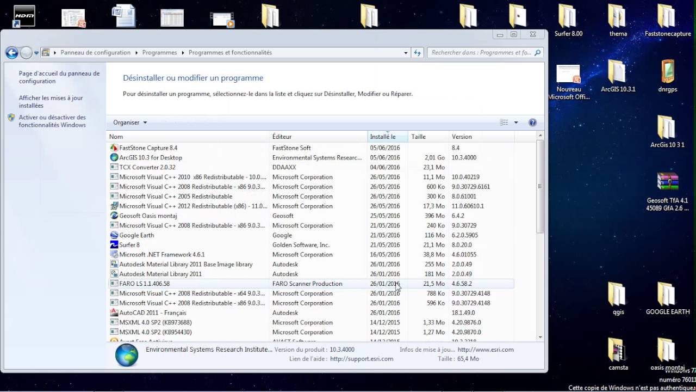Open the GOOGLE EARTH desktop folder

pyautogui.click(x=667, y=298)
